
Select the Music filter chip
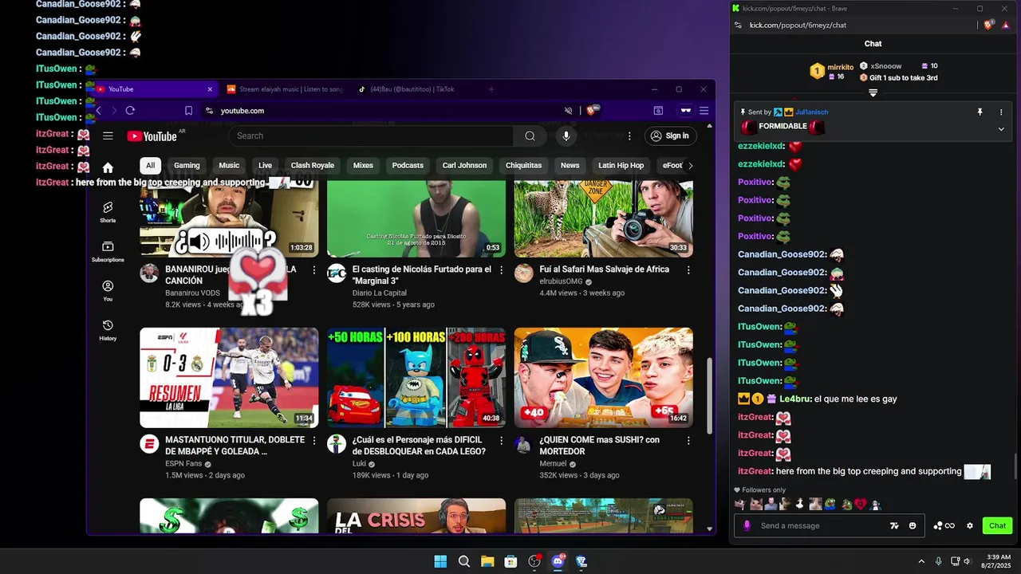[x=229, y=165]
